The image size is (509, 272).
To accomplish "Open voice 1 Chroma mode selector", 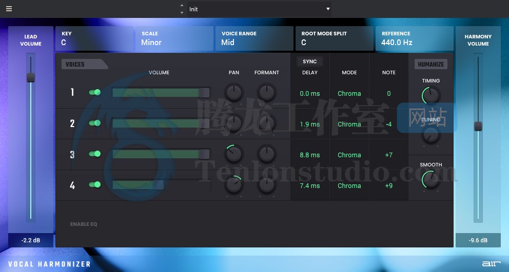I will coord(349,93).
